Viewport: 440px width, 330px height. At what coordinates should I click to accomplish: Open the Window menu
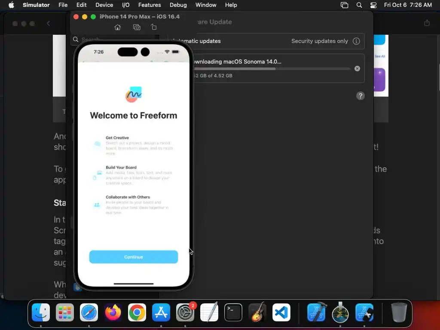pos(206,5)
